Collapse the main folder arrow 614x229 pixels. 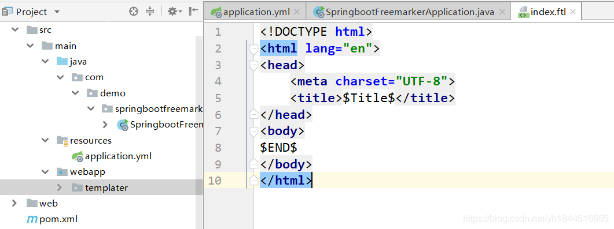click(x=30, y=46)
